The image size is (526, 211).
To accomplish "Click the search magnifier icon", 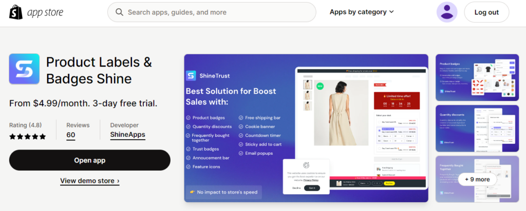I will coord(119,12).
